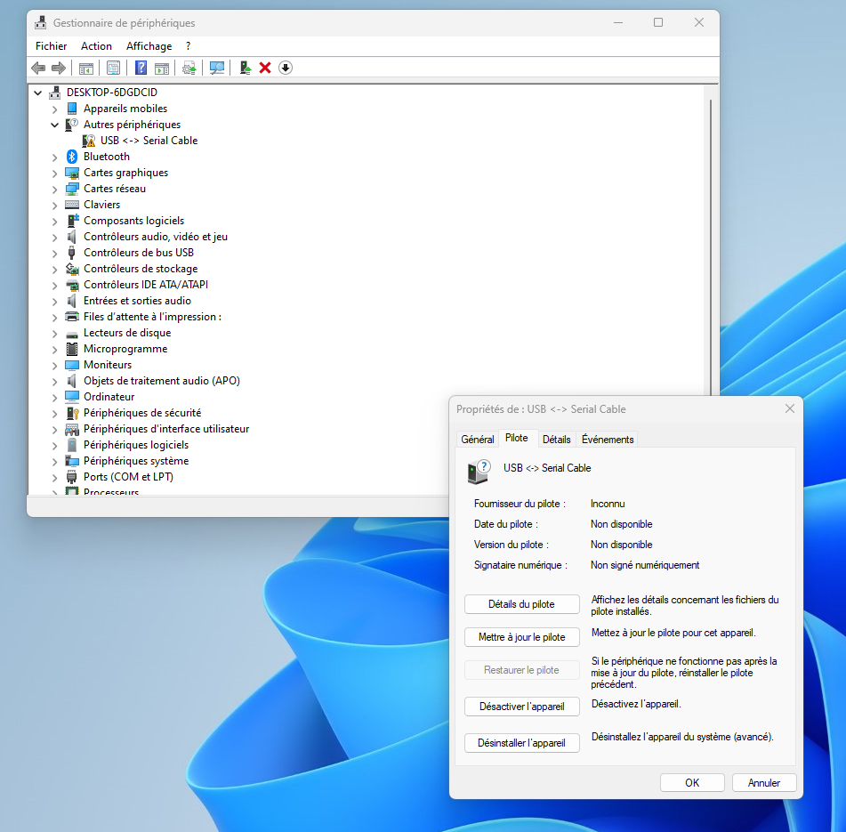Click Mettre à jour le pilote button

click(x=521, y=637)
